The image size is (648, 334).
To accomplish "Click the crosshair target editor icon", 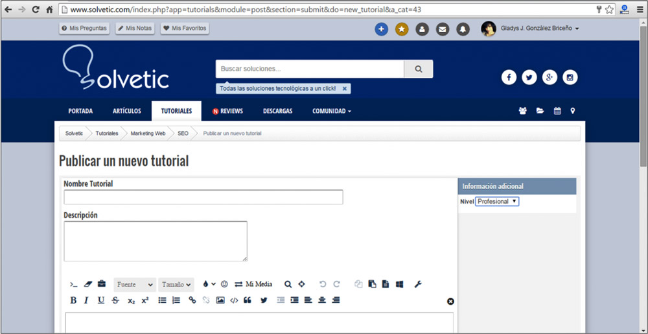I will point(302,284).
